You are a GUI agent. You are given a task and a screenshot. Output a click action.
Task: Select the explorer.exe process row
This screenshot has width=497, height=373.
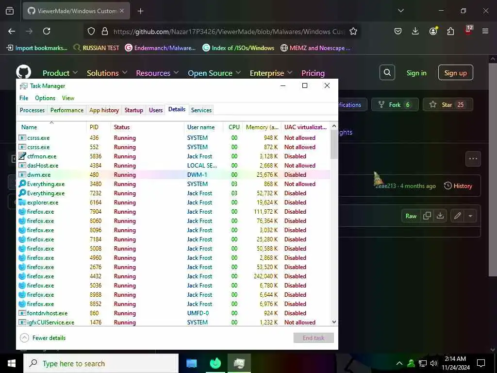tap(173, 203)
